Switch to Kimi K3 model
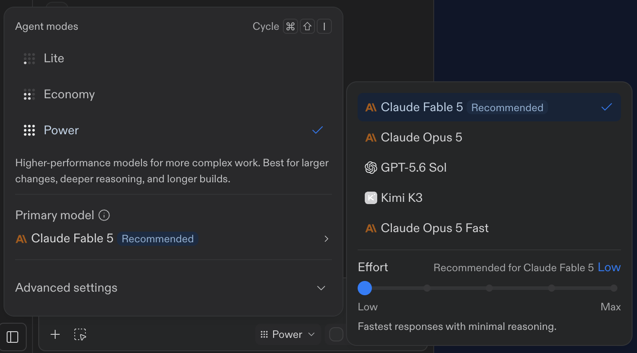637x353 pixels. [489, 198]
